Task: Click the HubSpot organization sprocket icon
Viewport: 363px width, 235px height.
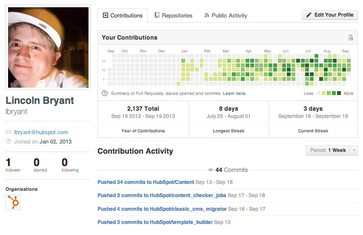Action: [x=13, y=202]
